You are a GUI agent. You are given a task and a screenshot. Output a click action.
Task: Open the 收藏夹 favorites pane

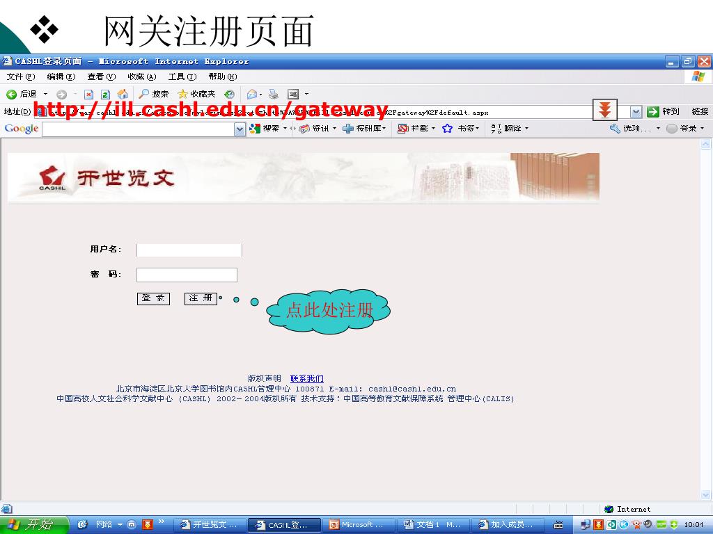tap(196, 94)
